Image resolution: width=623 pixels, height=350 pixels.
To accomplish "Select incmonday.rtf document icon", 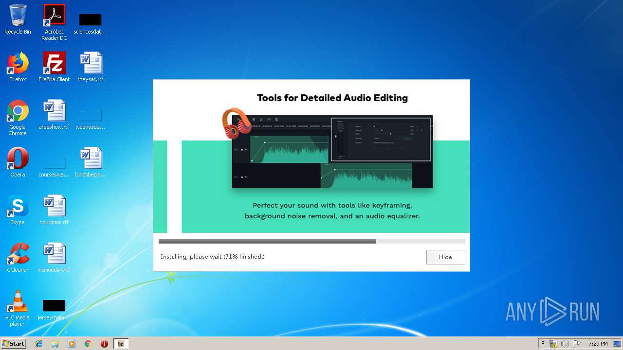I will pos(54,258).
